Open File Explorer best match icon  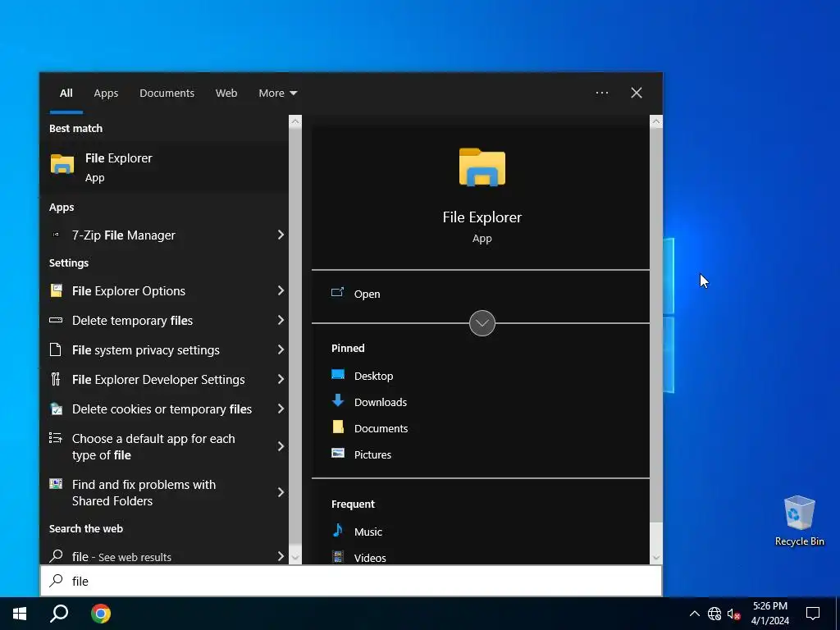click(x=62, y=164)
